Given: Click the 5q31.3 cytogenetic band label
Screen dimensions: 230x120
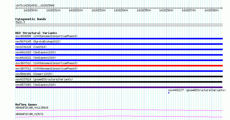Looking at the screenshot, I should [20, 22].
